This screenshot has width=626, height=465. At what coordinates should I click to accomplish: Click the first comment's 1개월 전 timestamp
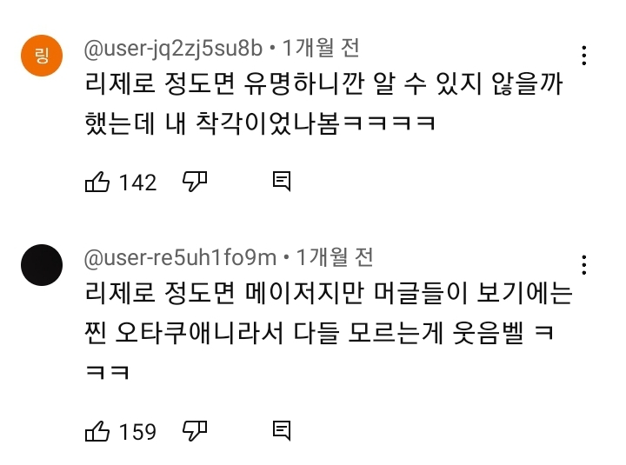click(321, 48)
